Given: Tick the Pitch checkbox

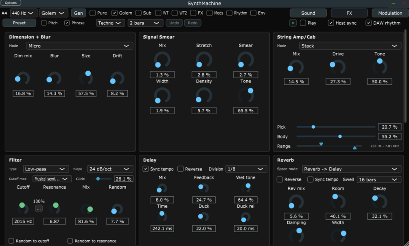Looking at the screenshot, I should pos(44,23).
